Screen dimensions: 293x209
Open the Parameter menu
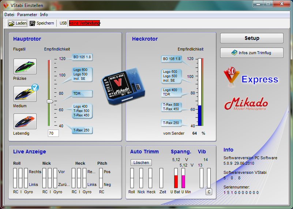27,15
